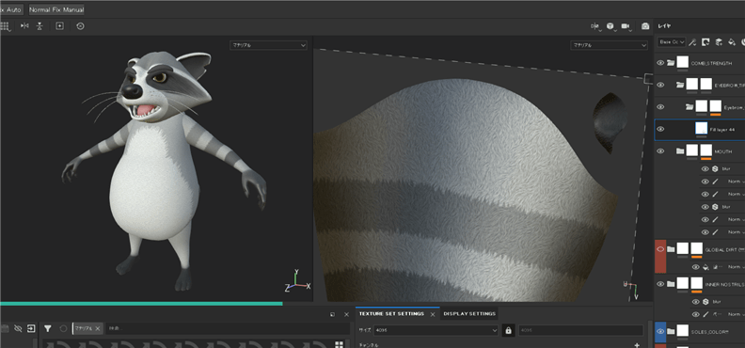Close the TEXTURE SET SETTINGS tab
Viewport: 745px width, 348px height.
433,314
